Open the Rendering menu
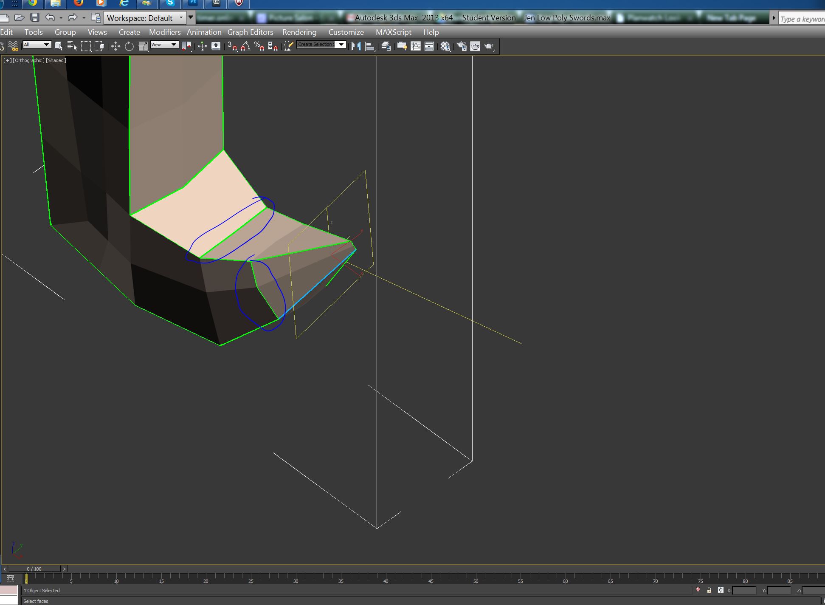 [299, 32]
